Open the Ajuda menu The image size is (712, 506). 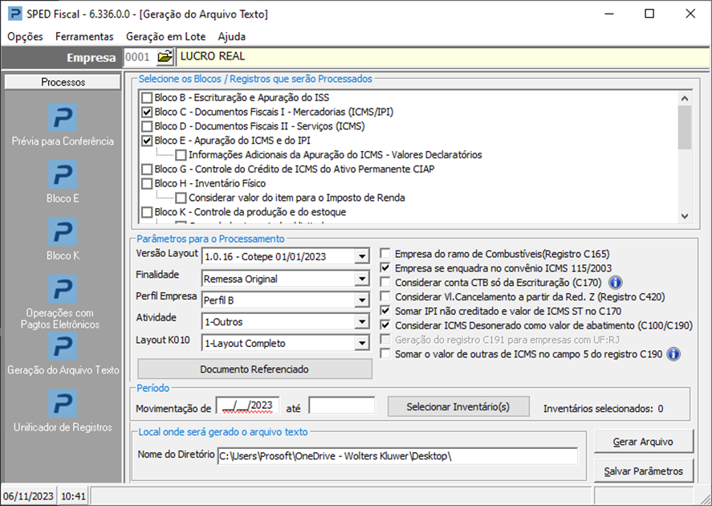tap(232, 36)
